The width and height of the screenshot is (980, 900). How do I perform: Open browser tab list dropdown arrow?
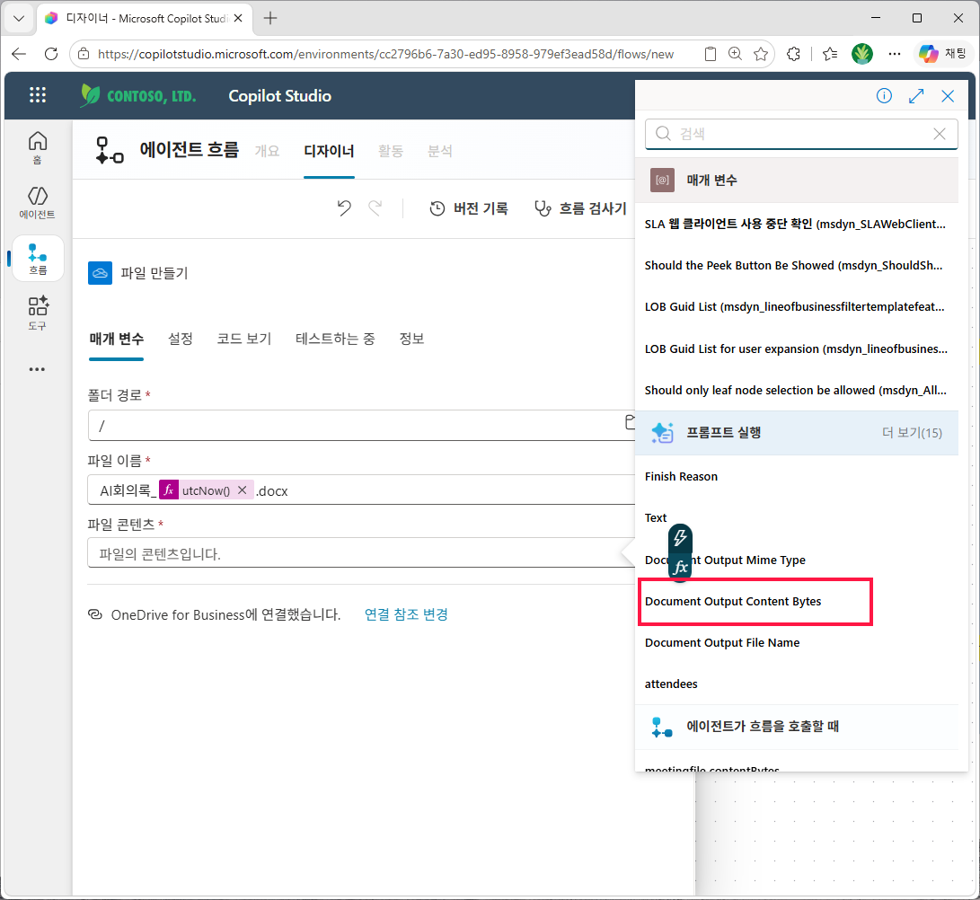tap(19, 18)
